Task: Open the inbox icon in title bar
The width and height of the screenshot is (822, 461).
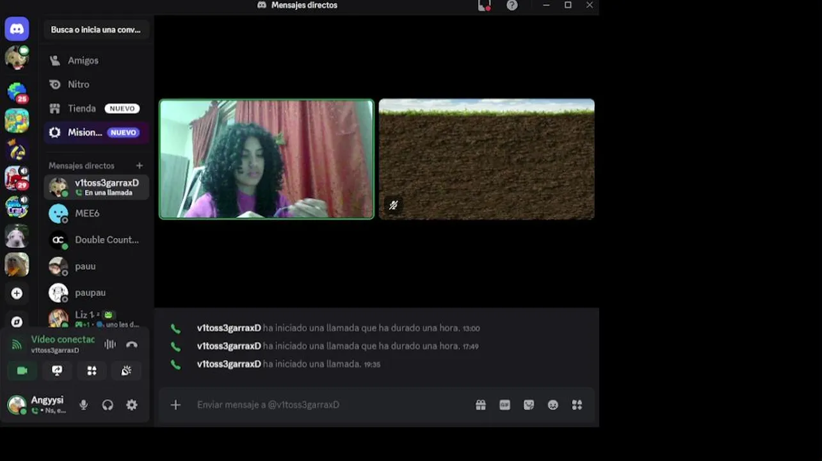Action: [484, 6]
